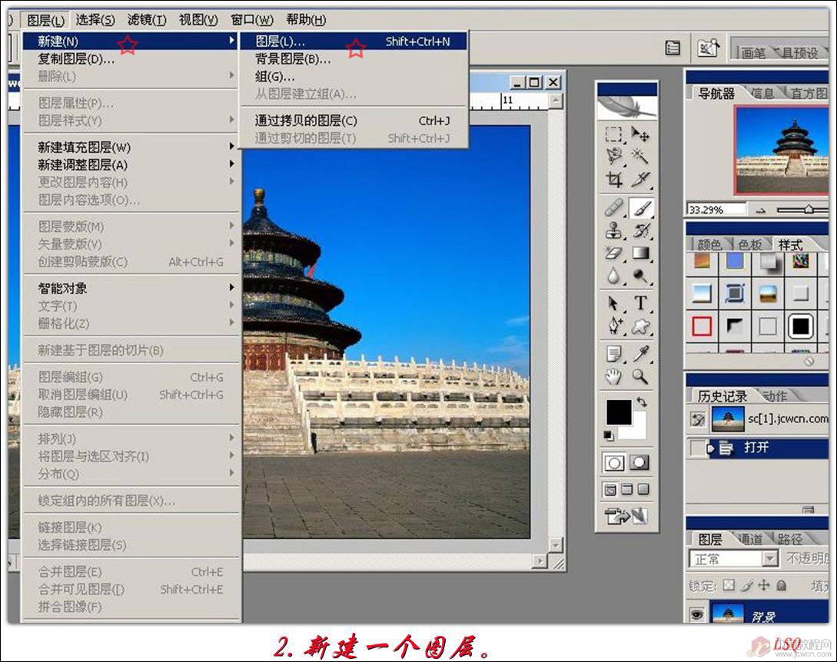
Task: Select the Gradient tool
Action: point(640,253)
